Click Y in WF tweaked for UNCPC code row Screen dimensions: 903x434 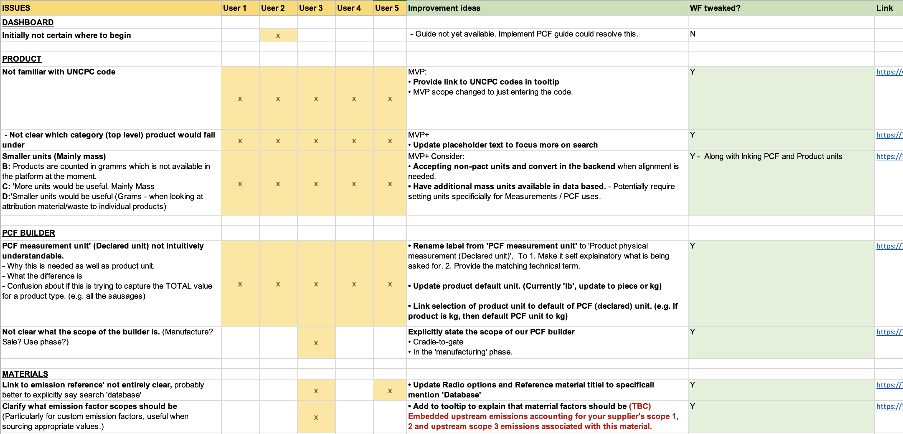tap(692, 72)
